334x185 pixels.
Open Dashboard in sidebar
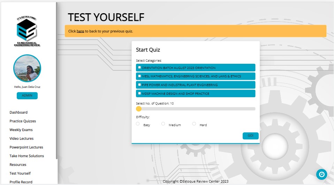tap(18, 113)
